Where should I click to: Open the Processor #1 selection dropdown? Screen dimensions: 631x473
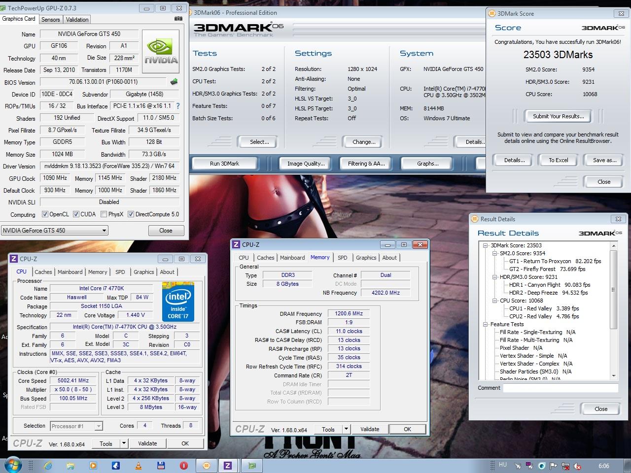76,426
